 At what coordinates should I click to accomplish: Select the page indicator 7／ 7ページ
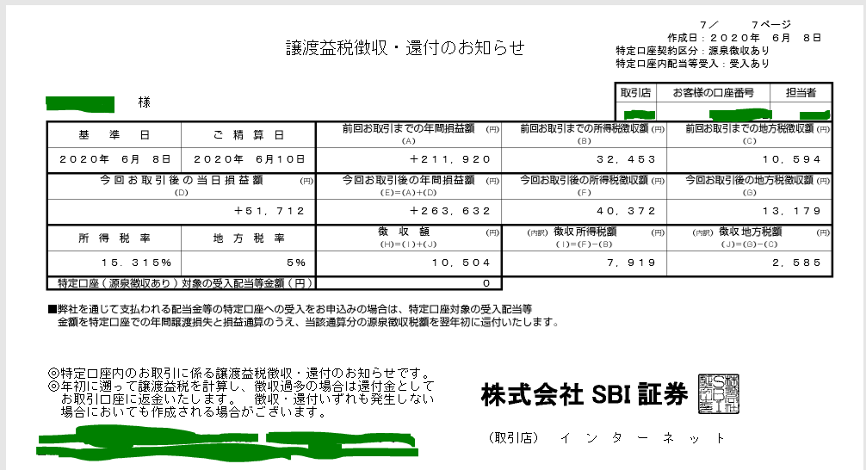745,25
